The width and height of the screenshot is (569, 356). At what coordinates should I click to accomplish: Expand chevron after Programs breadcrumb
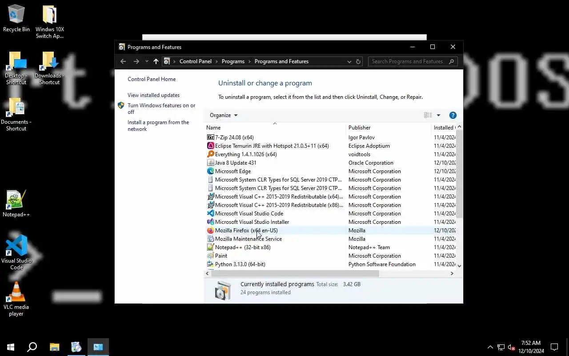point(250,61)
